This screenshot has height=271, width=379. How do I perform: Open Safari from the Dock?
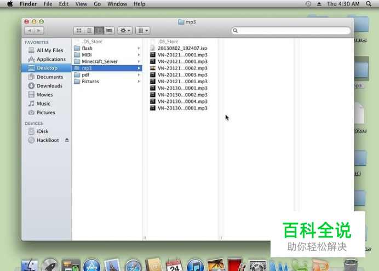(x=133, y=266)
